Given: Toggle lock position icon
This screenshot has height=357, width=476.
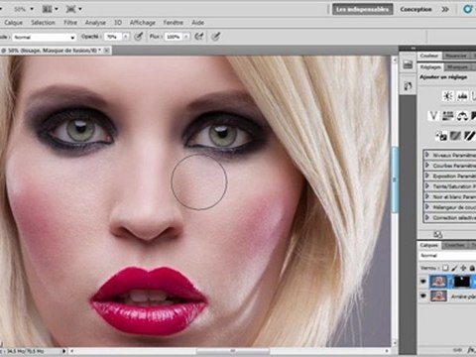Looking at the screenshot, I should point(463,268).
